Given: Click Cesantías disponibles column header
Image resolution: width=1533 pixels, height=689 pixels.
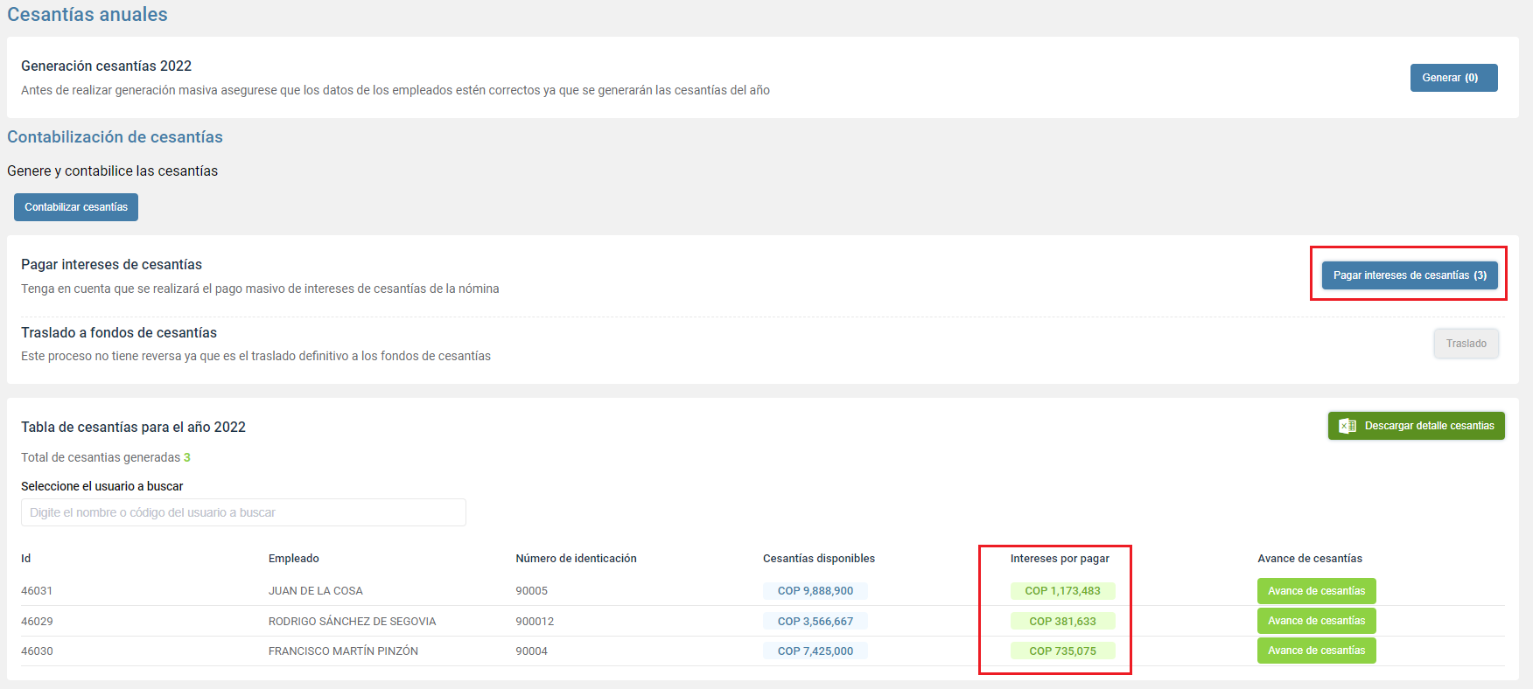Looking at the screenshot, I should [x=819, y=559].
